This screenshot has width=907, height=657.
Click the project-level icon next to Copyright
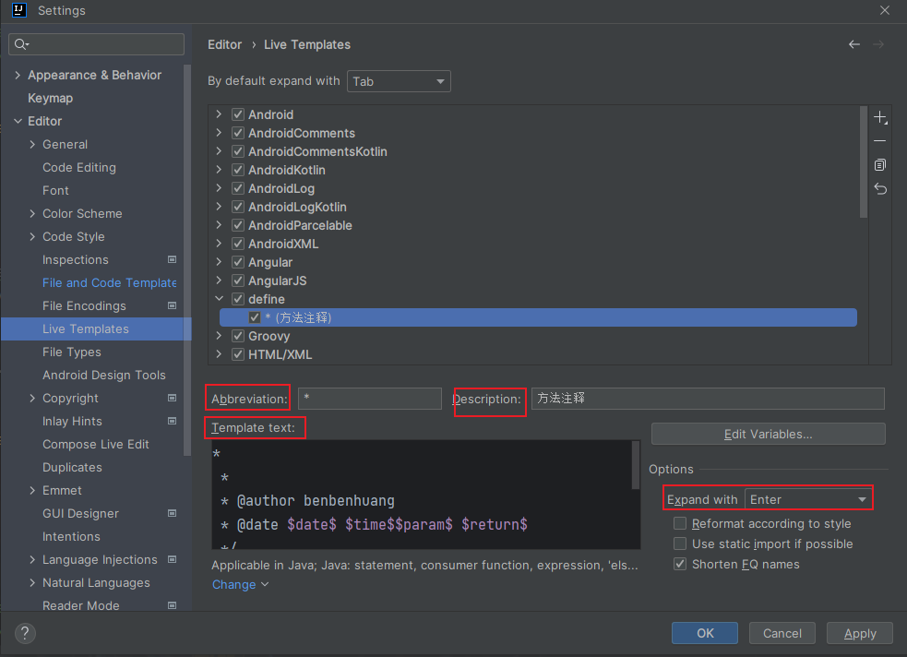pyautogui.click(x=172, y=398)
